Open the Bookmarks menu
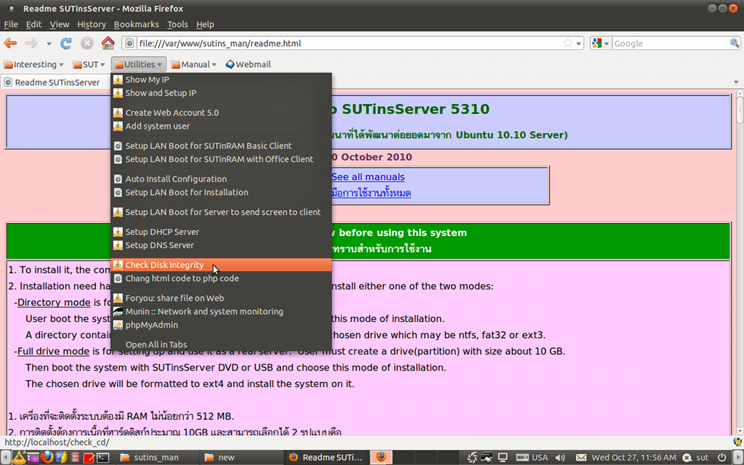The height and width of the screenshot is (465, 744). point(136,24)
